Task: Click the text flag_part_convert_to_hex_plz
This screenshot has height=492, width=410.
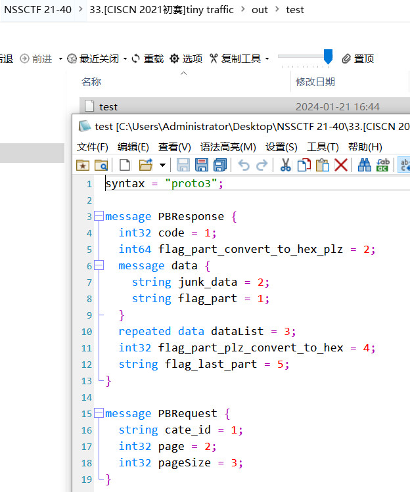Action: coord(250,250)
